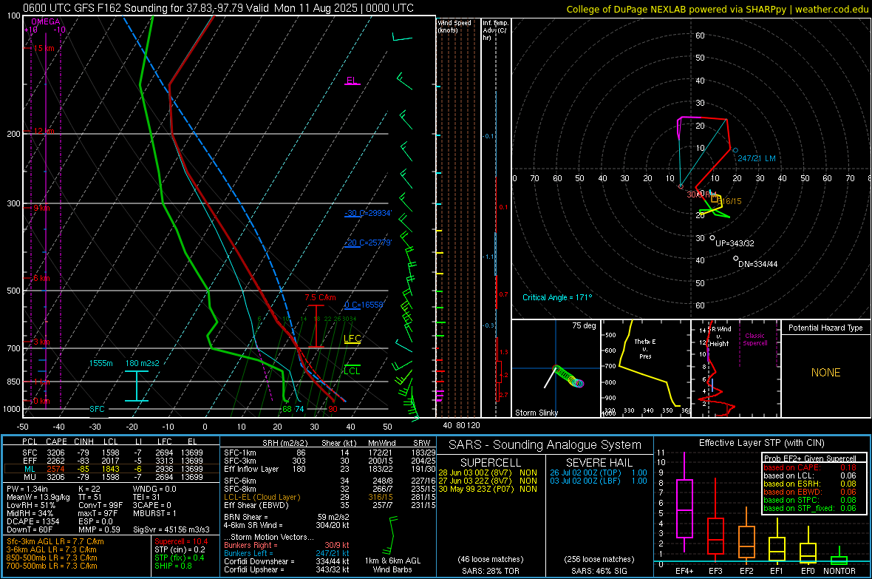Viewport: 872px width, 579px height.
Task: Click the orange 'LCL-EL (Cloud Layer)' row label
Action: 262,497
